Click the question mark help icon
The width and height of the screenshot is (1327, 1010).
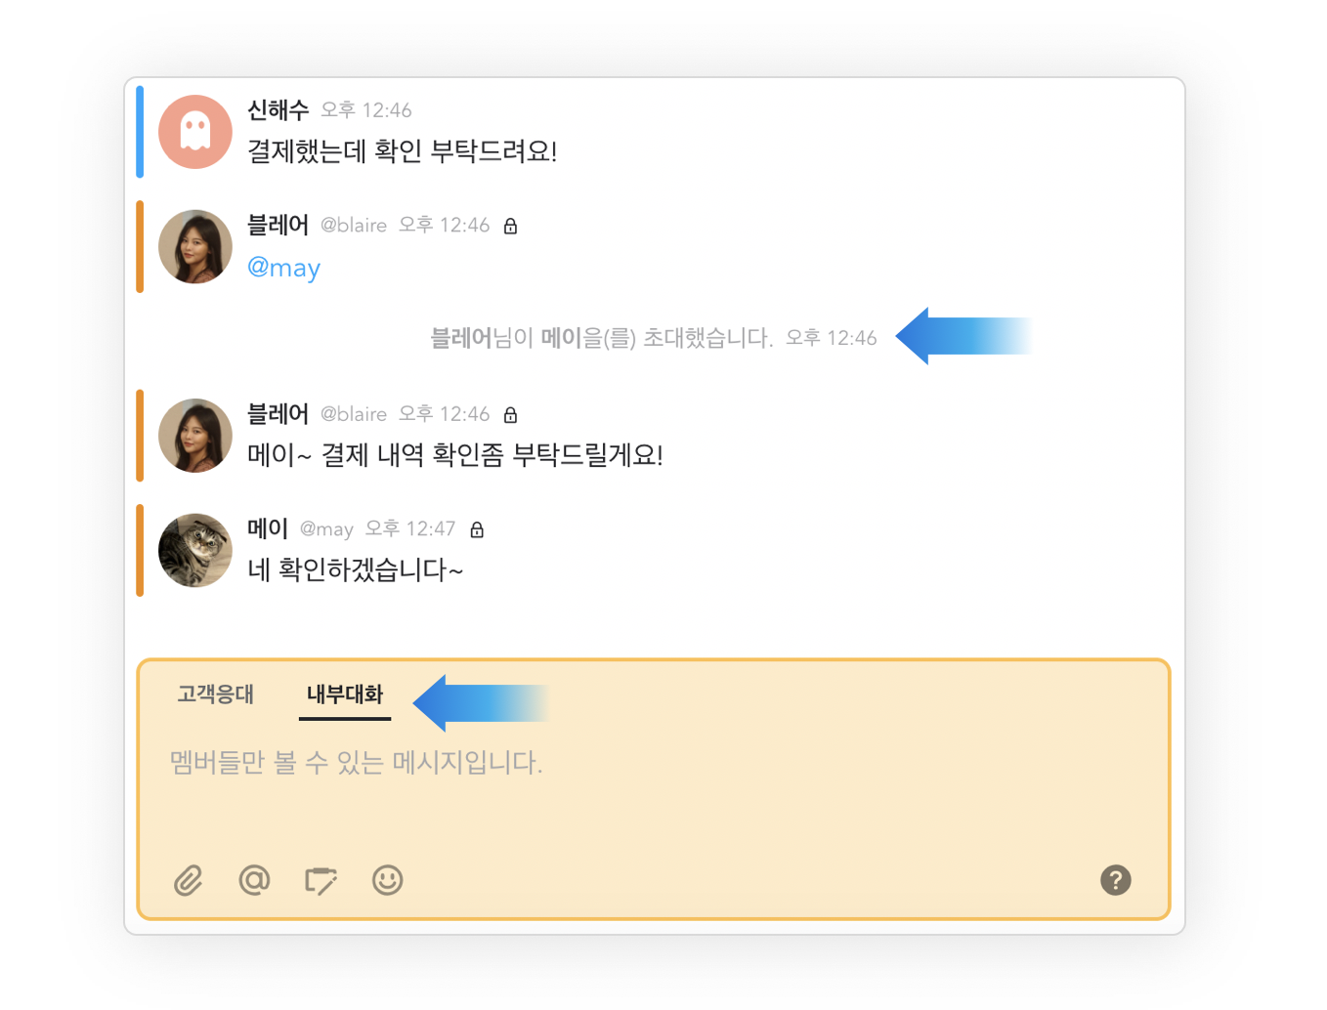pyautogui.click(x=1115, y=880)
